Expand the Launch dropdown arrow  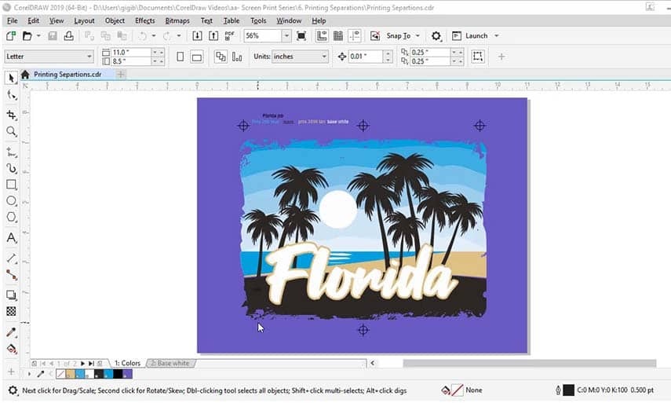[x=497, y=36]
